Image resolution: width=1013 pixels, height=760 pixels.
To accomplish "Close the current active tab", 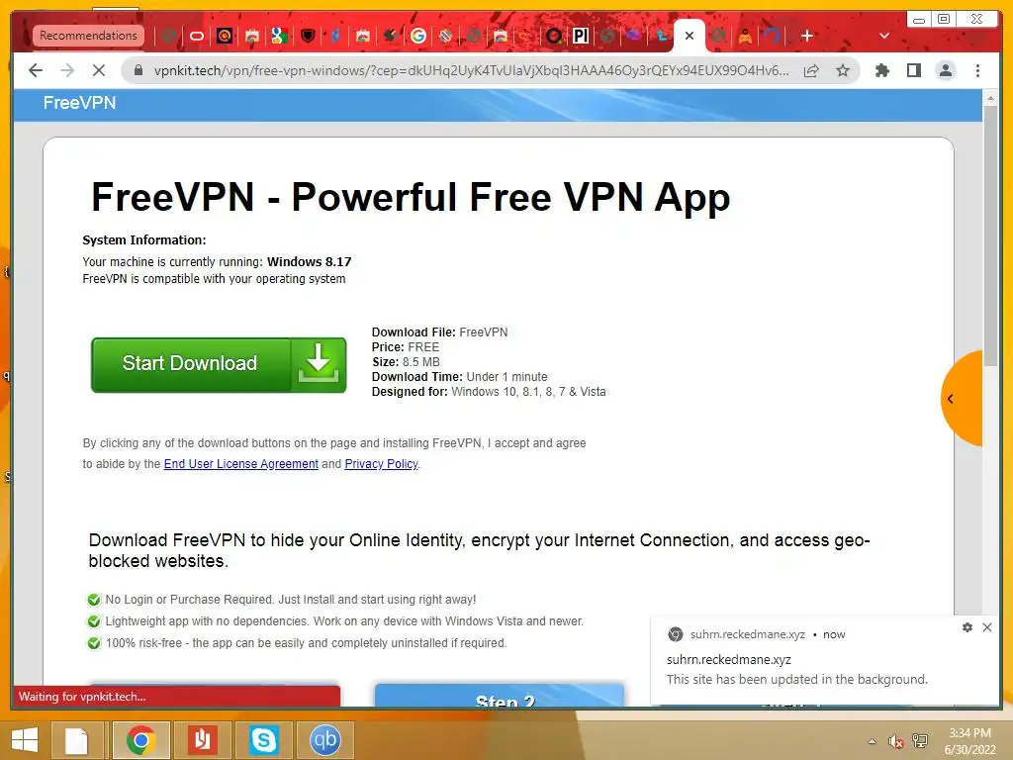I will pyautogui.click(x=690, y=36).
